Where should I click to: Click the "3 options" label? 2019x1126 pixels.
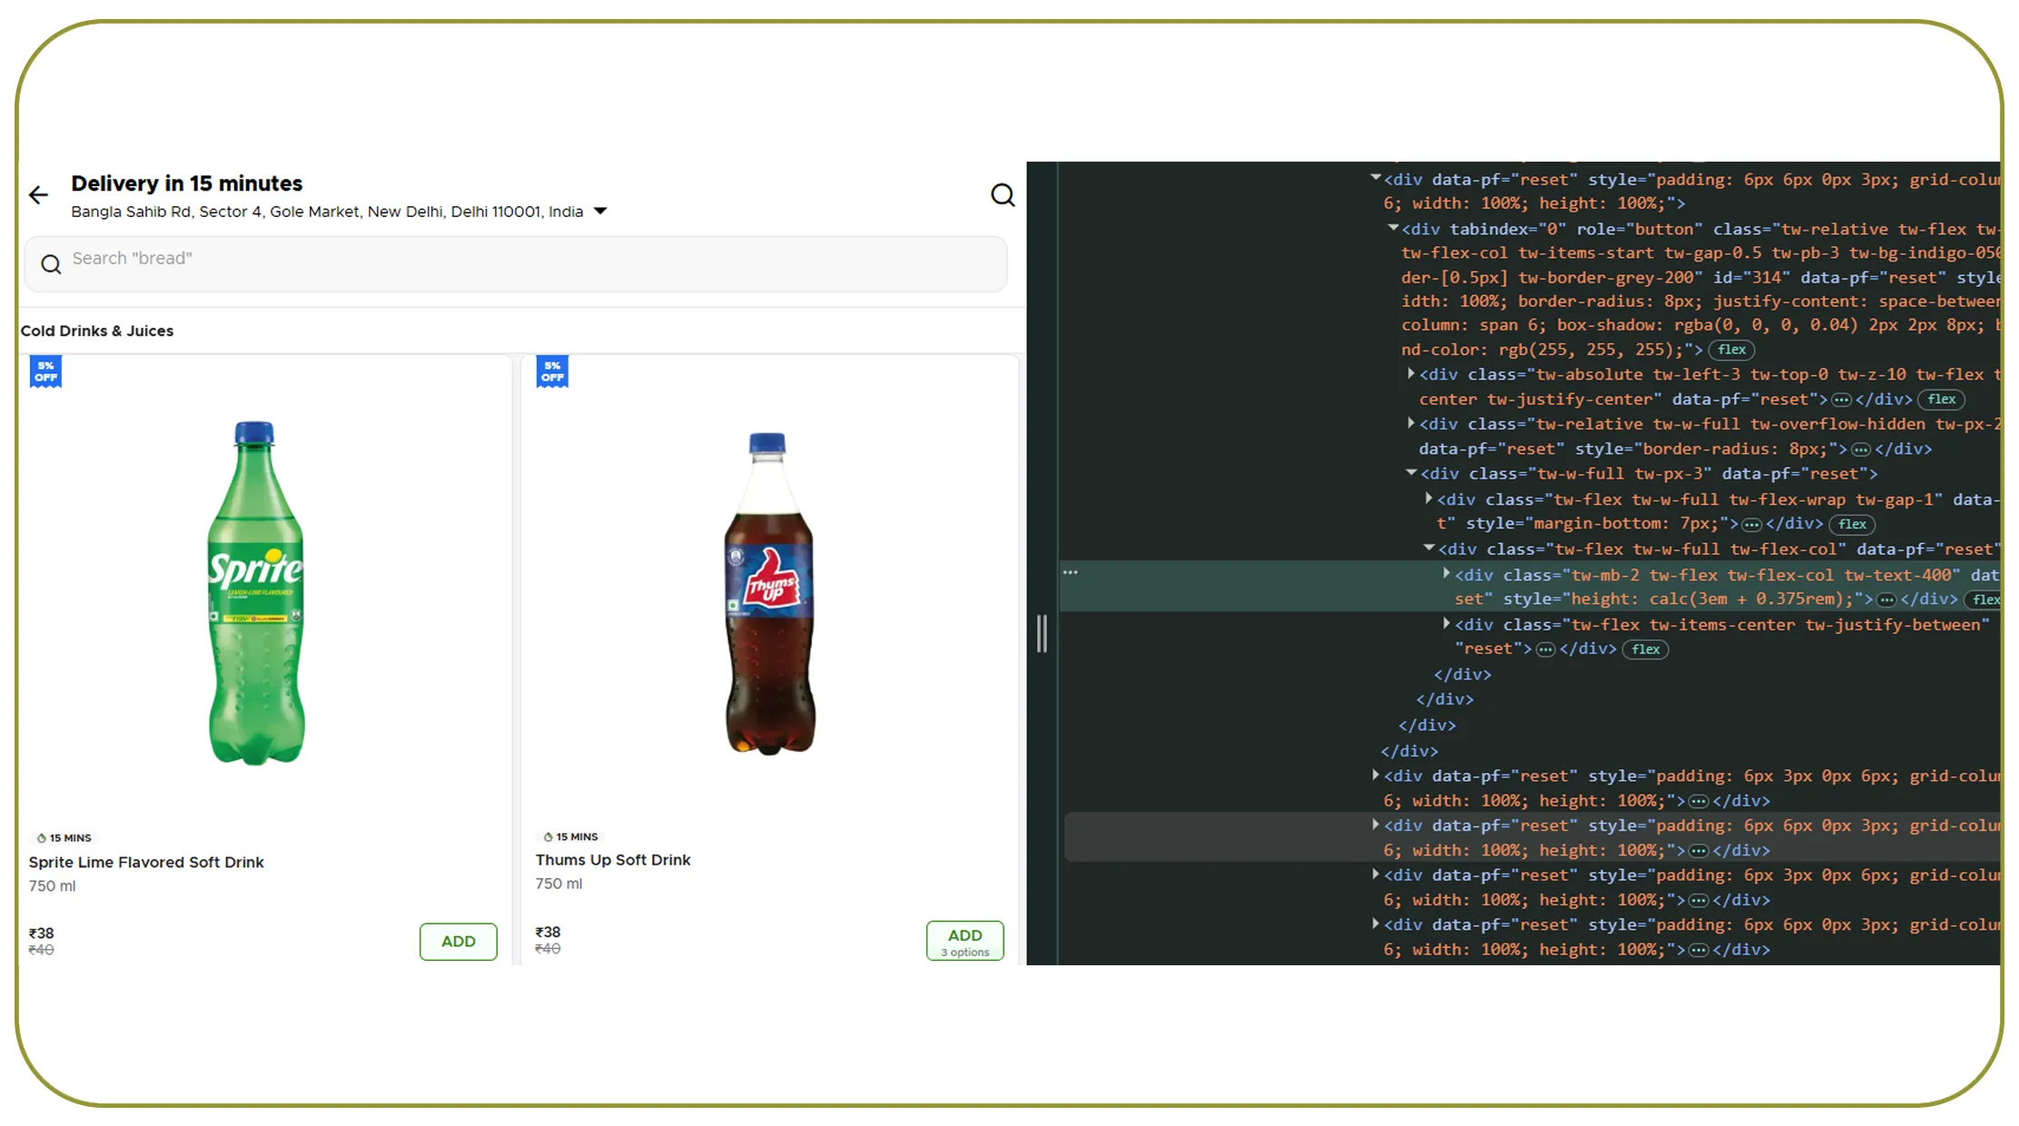click(x=965, y=953)
